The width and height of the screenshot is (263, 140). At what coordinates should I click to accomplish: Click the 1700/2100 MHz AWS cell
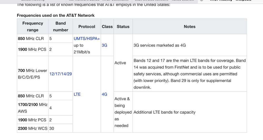click(33, 108)
